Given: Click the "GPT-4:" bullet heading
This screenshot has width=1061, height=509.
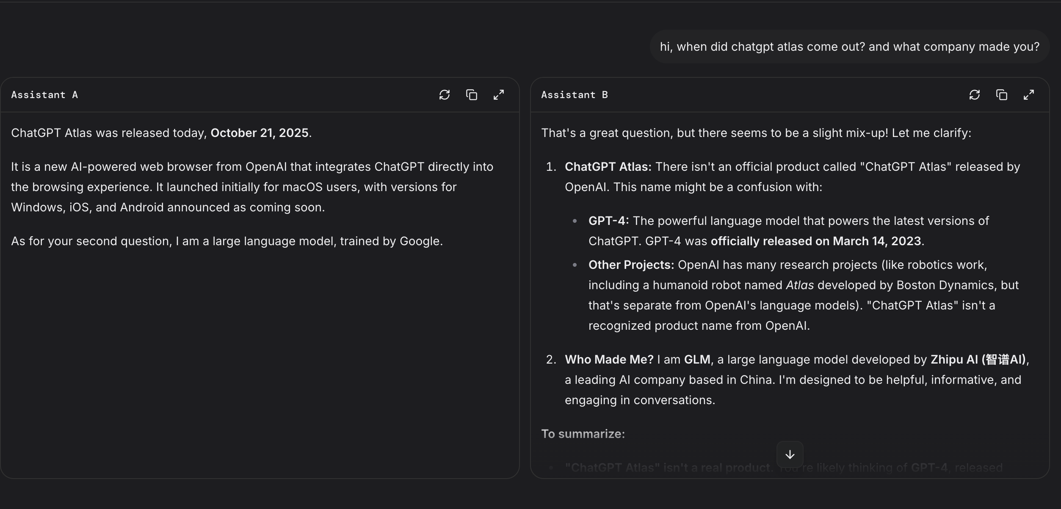Looking at the screenshot, I should coord(608,221).
